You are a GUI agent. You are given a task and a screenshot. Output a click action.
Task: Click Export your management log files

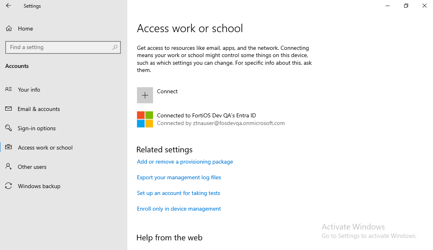pyautogui.click(x=179, y=177)
